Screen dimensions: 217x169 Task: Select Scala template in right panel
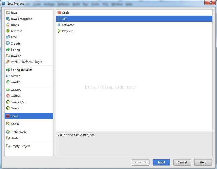134,13
